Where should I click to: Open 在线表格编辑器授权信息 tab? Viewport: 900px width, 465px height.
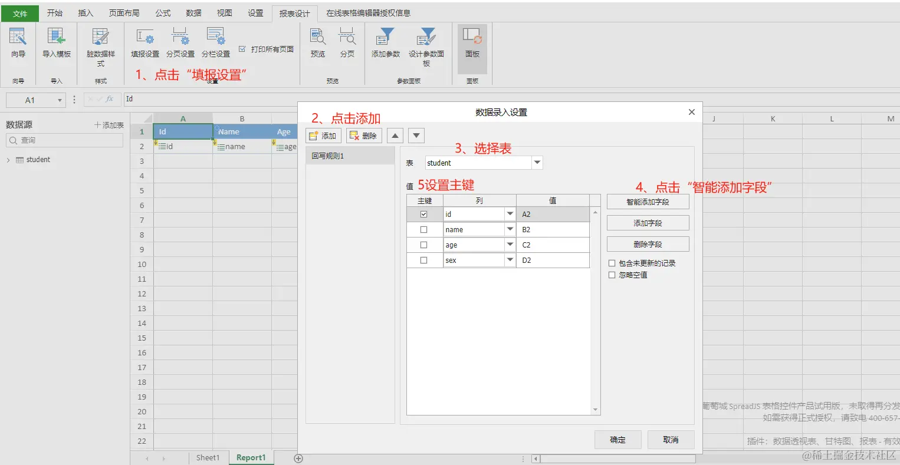pyautogui.click(x=369, y=13)
